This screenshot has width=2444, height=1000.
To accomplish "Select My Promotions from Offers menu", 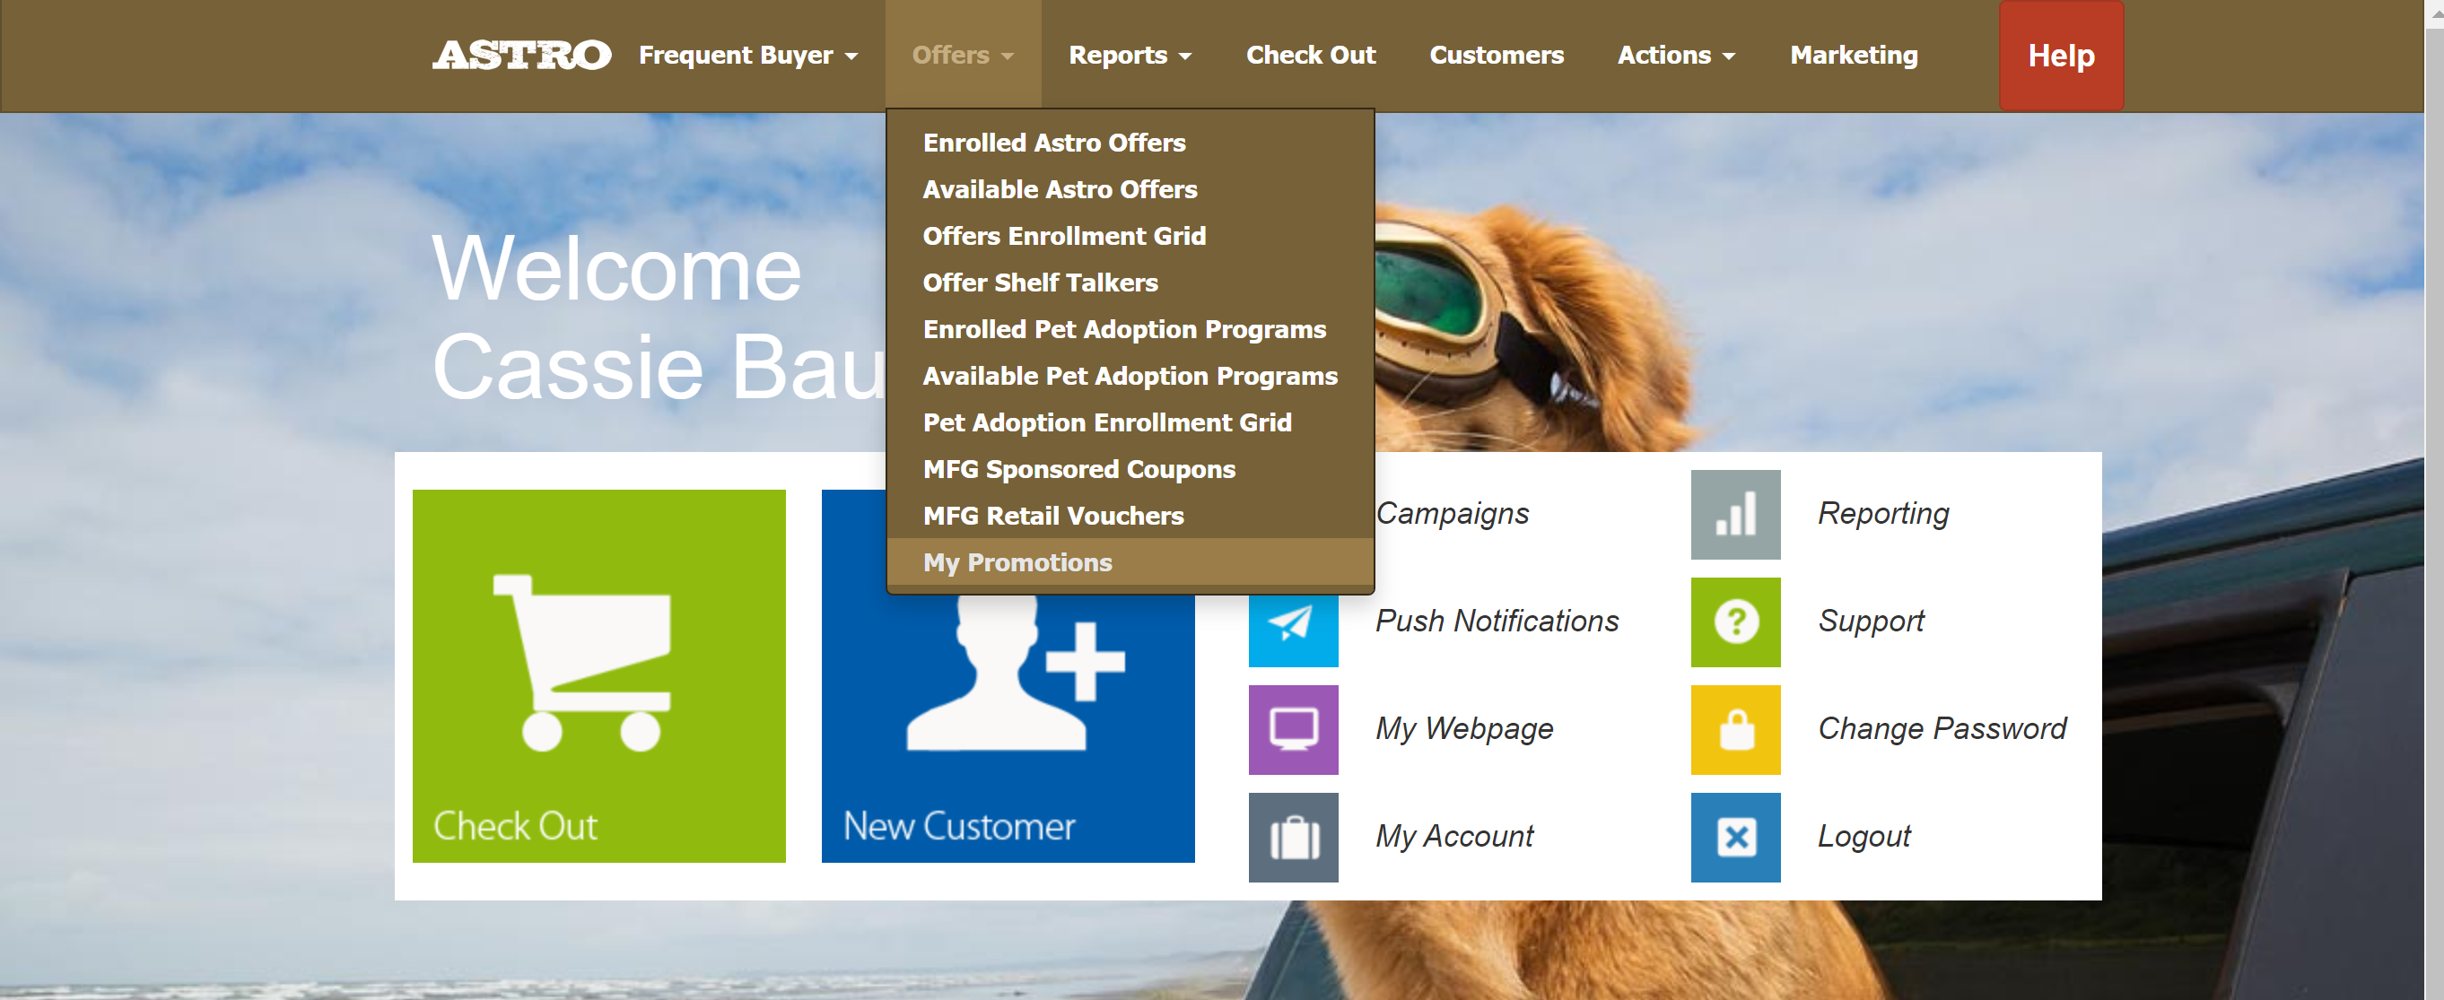I will click(x=1017, y=562).
